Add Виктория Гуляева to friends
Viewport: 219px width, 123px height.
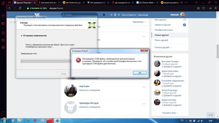[x=171, y=67]
